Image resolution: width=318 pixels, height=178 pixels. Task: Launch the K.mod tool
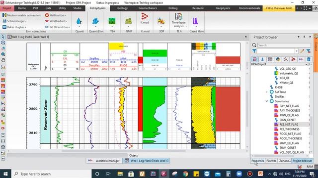(x=145, y=18)
